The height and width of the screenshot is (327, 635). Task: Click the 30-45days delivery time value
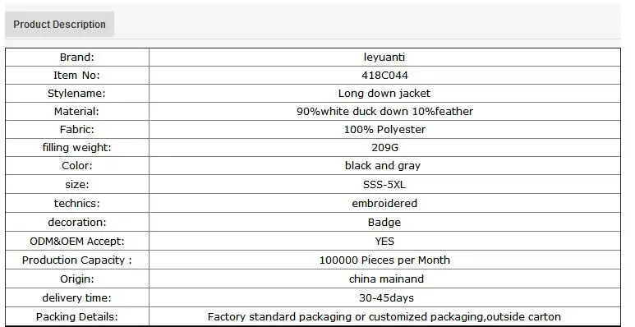(x=386, y=297)
